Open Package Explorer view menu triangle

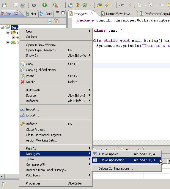pyautogui.click(x=63, y=19)
